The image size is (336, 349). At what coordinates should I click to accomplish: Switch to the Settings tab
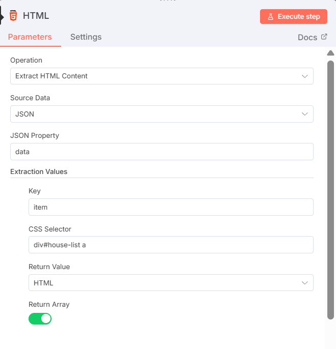point(86,37)
